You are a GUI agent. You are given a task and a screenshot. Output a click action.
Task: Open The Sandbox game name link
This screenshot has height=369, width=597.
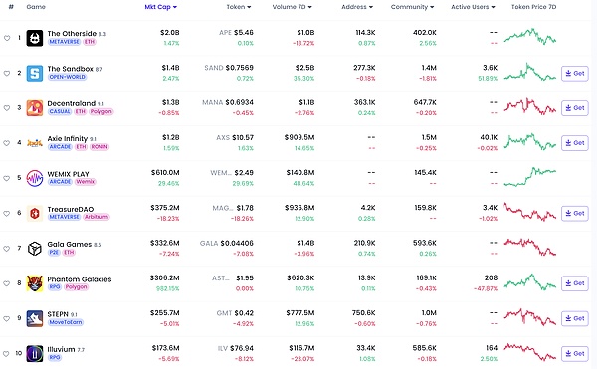[x=70, y=69]
